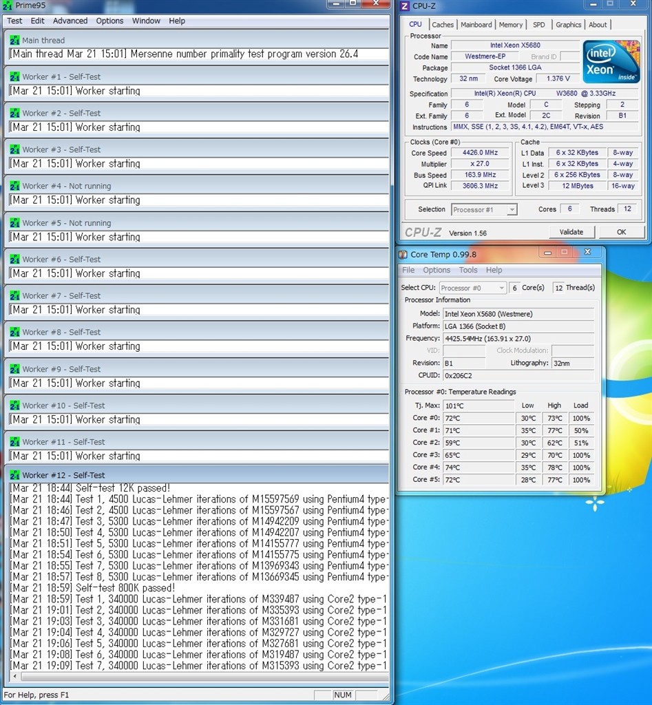Open the Options menu in Core Temp
Screen dimensions: 652x705
437,270
